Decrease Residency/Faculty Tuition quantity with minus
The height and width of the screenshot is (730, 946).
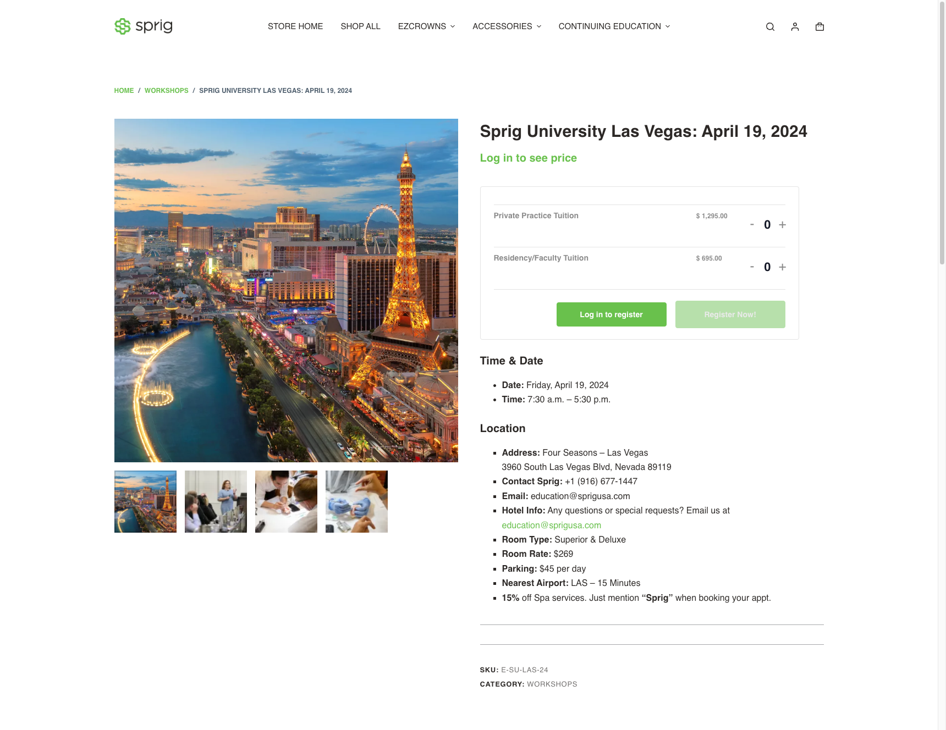point(752,267)
